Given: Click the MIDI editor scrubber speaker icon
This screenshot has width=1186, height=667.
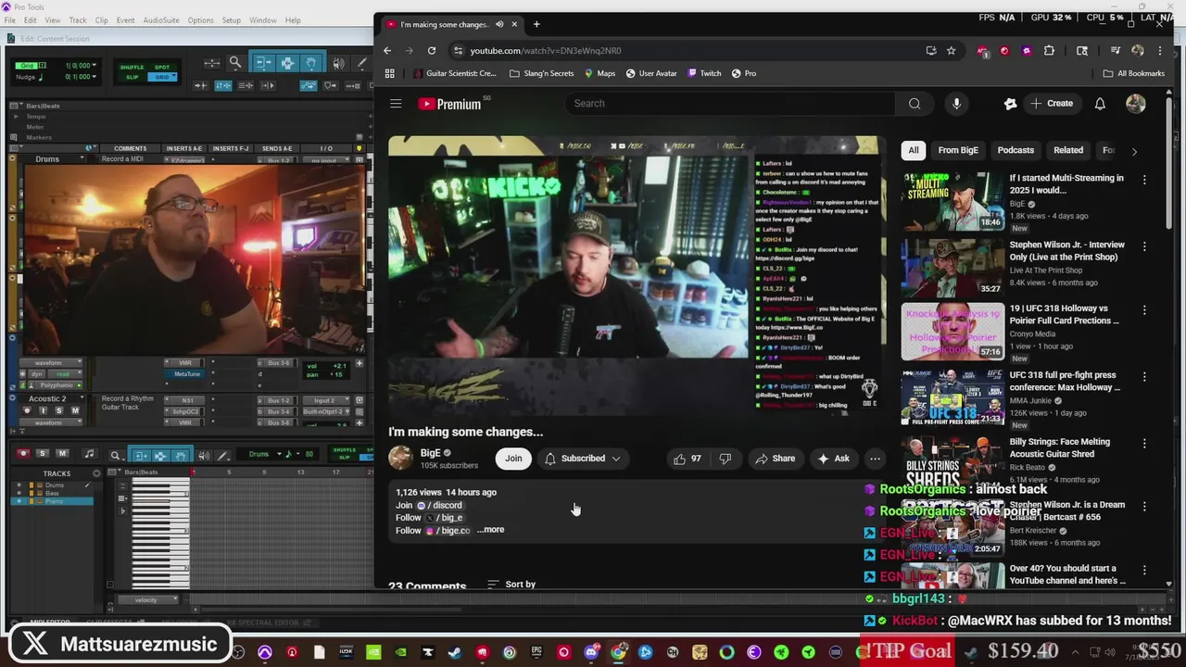Looking at the screenshot, I should pos(204,456).
